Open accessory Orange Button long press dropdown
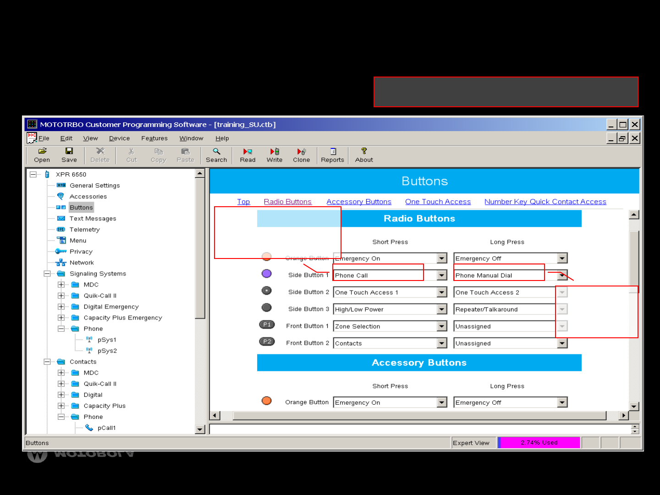660x495 pixels. point(562,402)
